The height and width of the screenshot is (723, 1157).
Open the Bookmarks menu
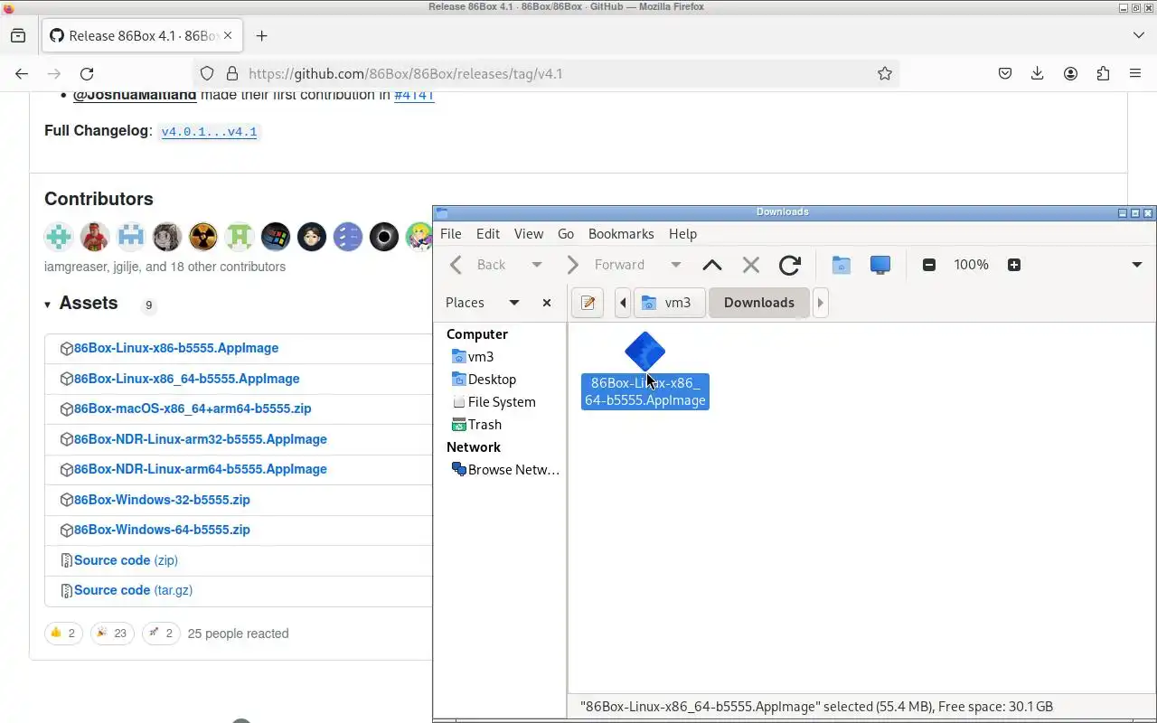[621, 233]
